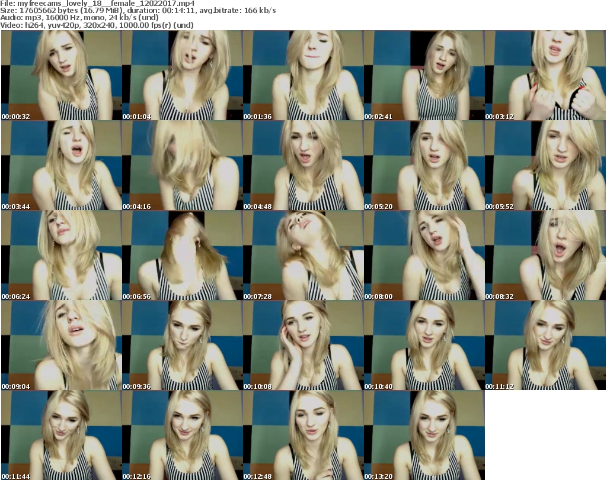
Task: Pick the 00:06:56 frame
Action: [x=183, y=256]
